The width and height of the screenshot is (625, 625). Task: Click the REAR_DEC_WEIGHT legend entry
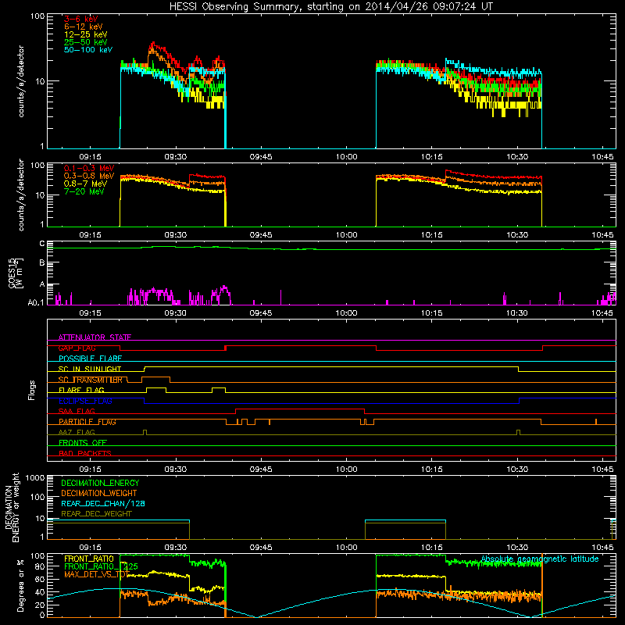(x=96, y=514)
